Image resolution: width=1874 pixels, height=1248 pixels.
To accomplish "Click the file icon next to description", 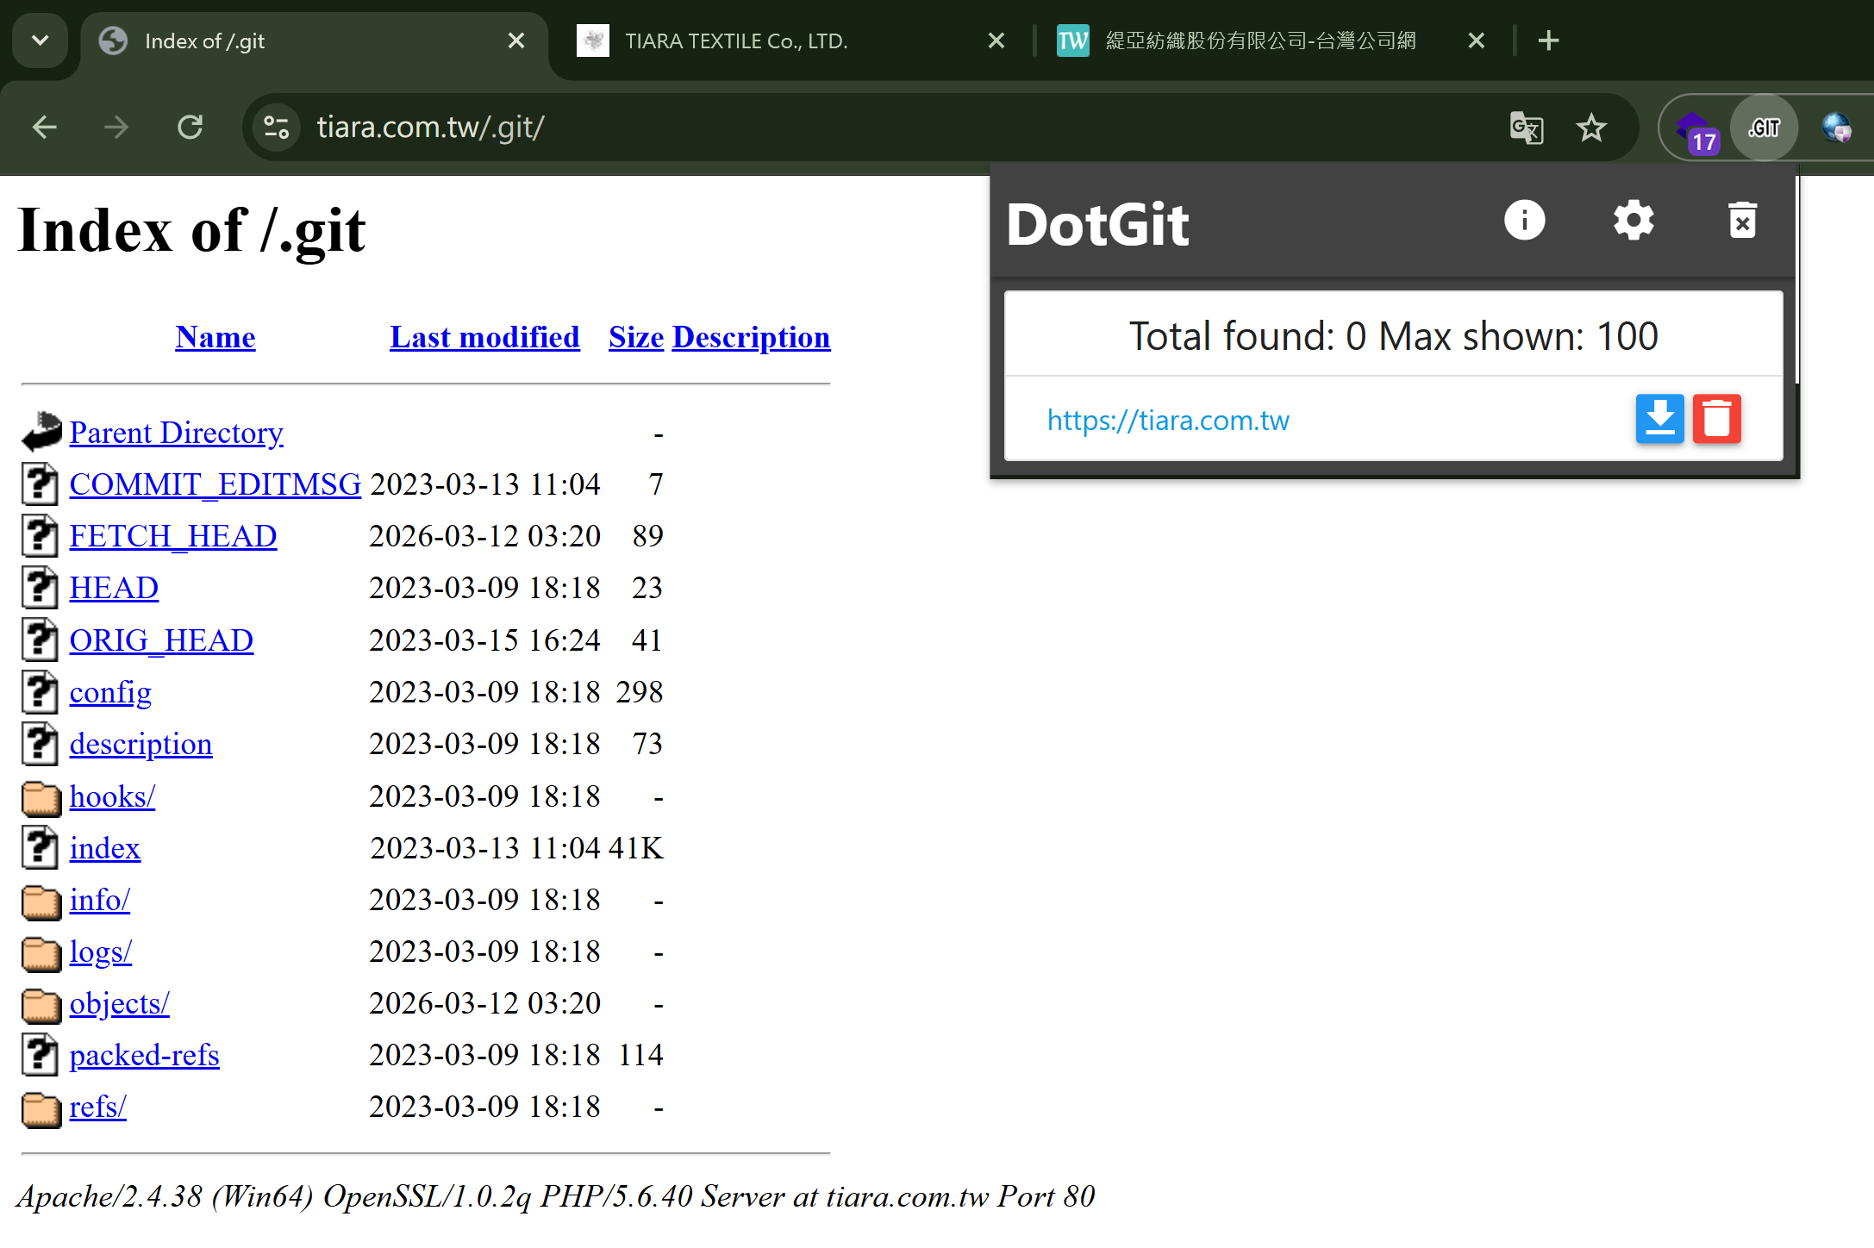I will (41, 743).
